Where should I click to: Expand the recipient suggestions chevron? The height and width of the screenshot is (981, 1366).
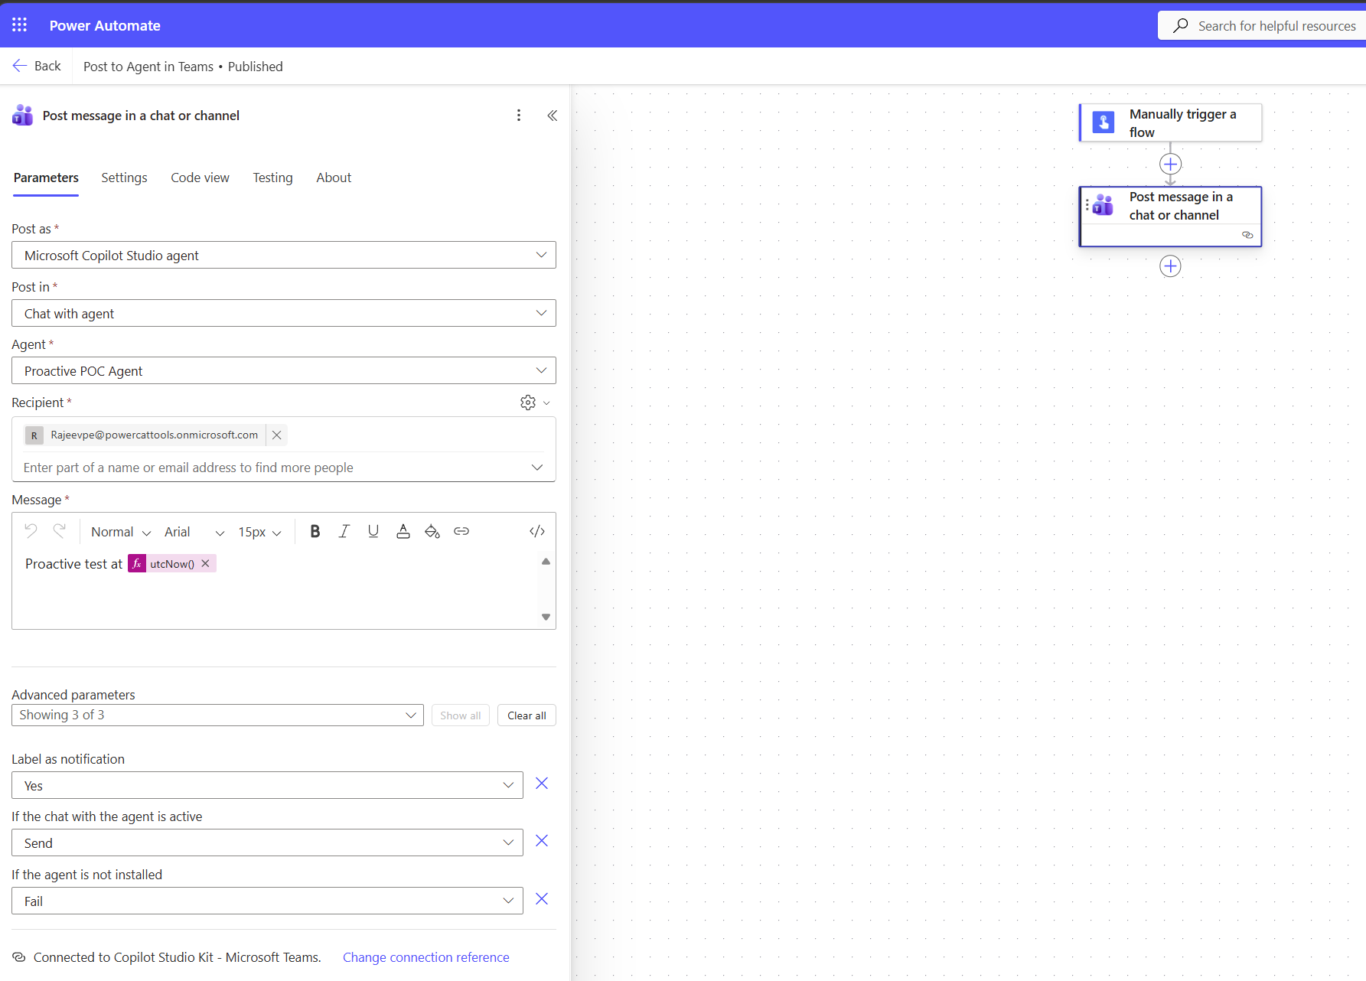coord(537,468)
